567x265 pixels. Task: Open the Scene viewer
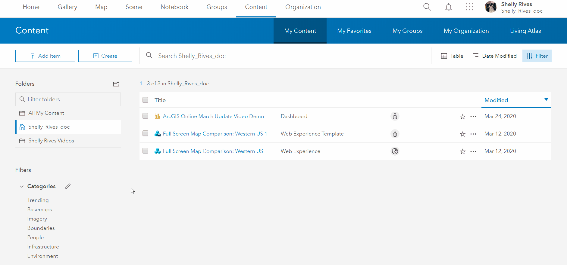(x=134, y=7)
